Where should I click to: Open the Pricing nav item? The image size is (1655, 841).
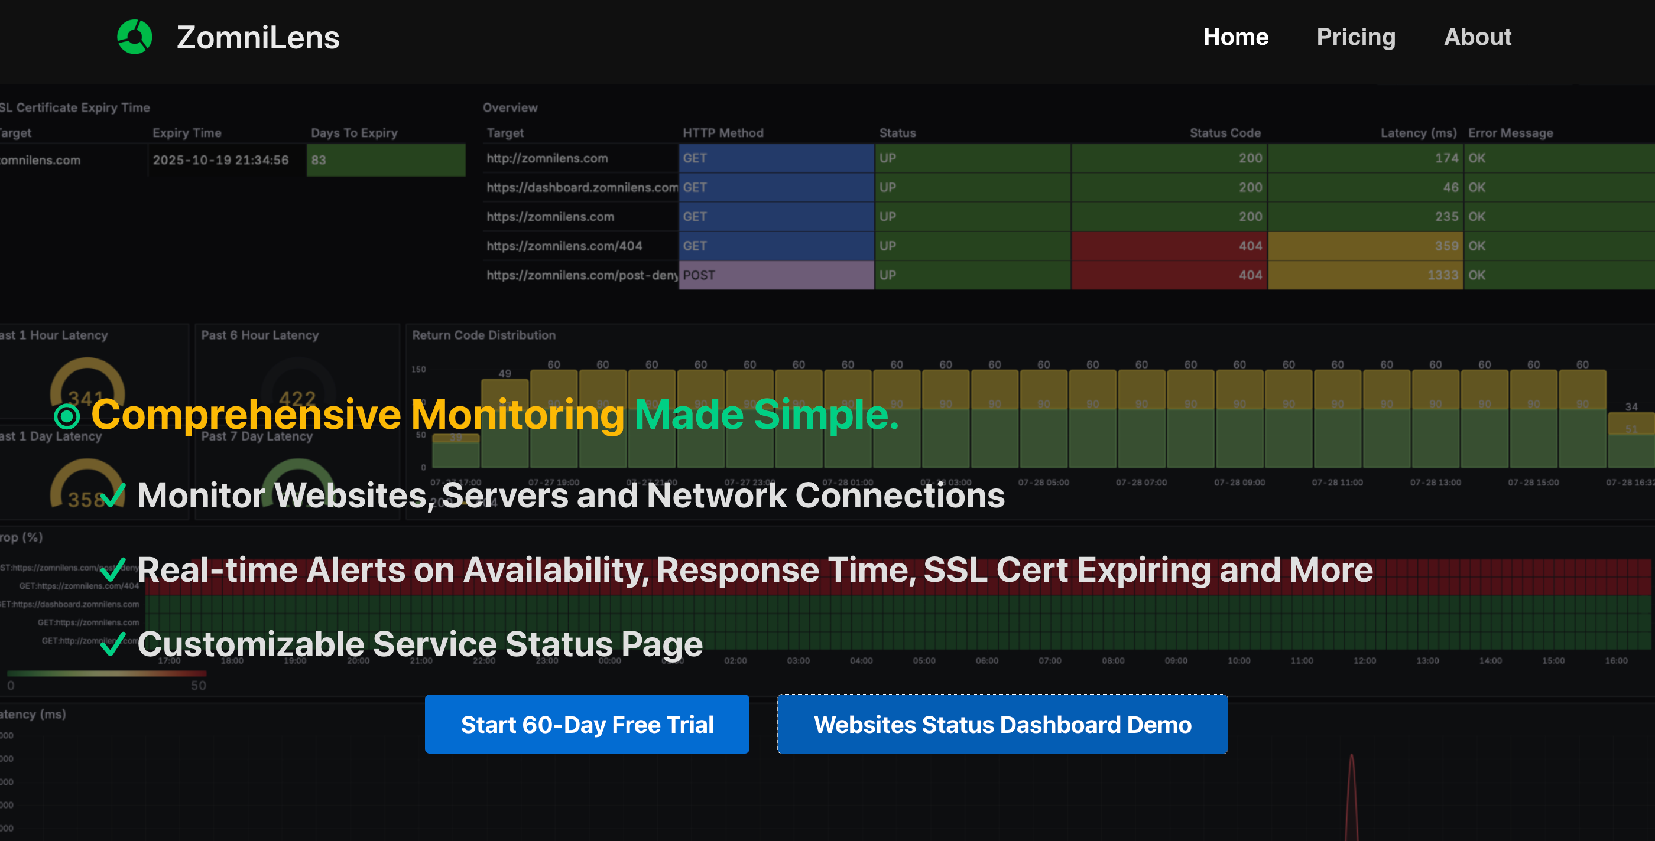point(1355,37)
